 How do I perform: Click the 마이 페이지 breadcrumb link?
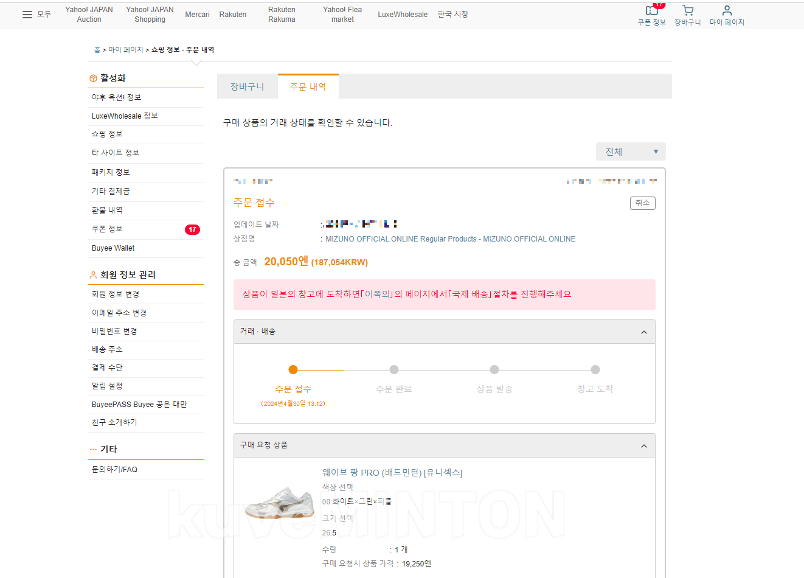tap(126, 50)
